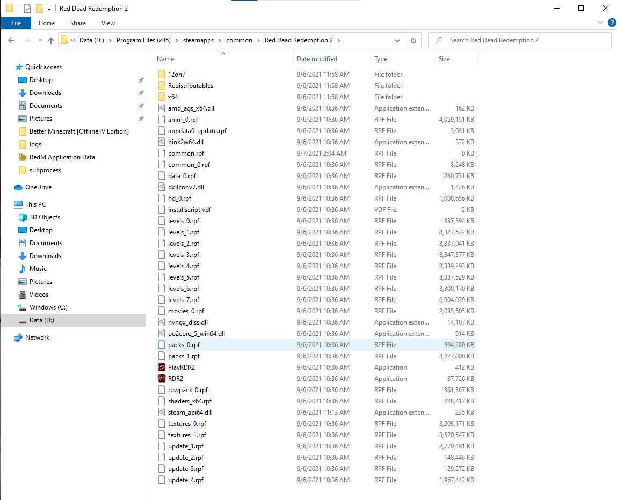Open the address bar dropdown arrow
617x500 pixels.
pyautogui.click(x=397, y=40)
